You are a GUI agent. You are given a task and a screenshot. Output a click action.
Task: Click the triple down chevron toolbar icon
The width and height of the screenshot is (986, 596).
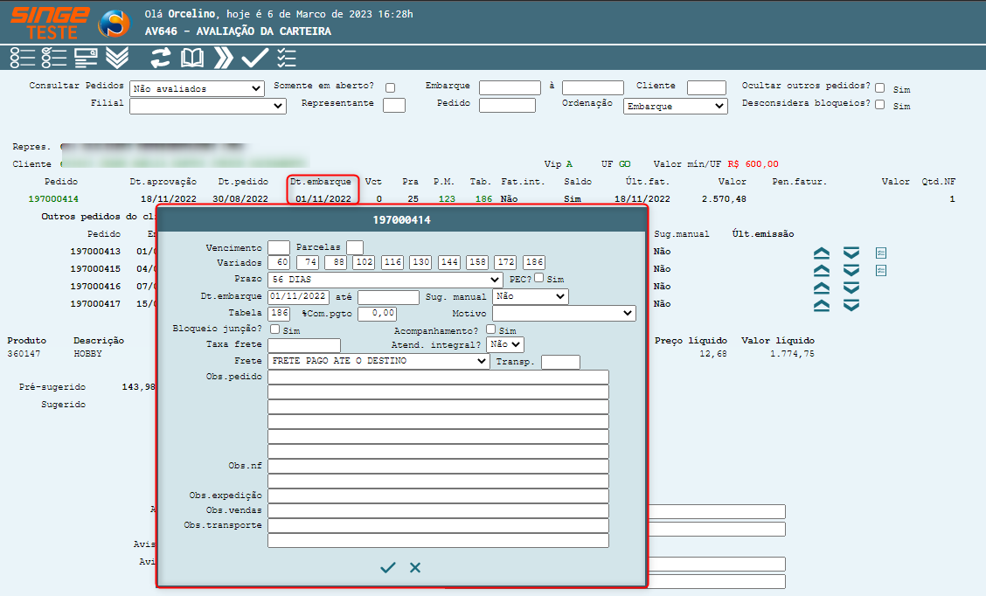pos(117,58)
